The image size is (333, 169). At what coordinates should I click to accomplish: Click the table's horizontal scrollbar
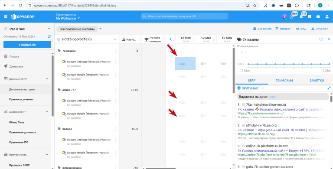[x=160, y=169]
